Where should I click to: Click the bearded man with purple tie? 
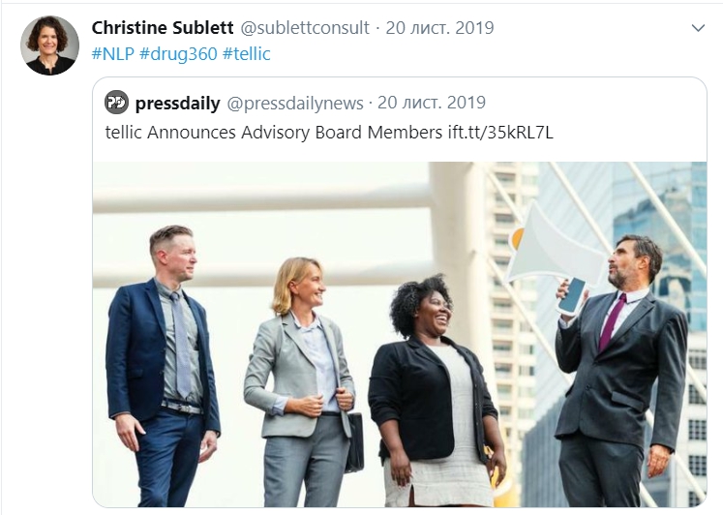point(620,371)
